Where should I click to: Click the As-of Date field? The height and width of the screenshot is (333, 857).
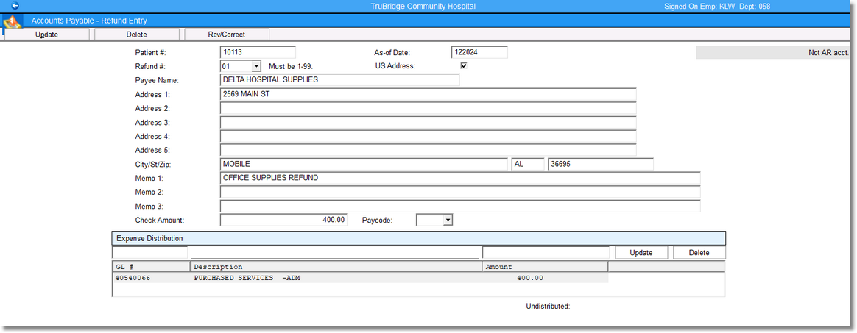479,52
